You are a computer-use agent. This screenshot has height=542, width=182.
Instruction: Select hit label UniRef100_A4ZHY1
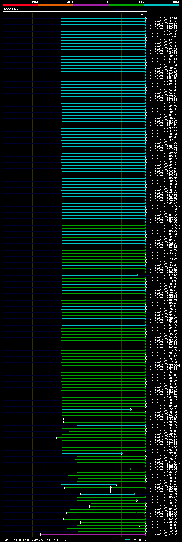[163, 347]
